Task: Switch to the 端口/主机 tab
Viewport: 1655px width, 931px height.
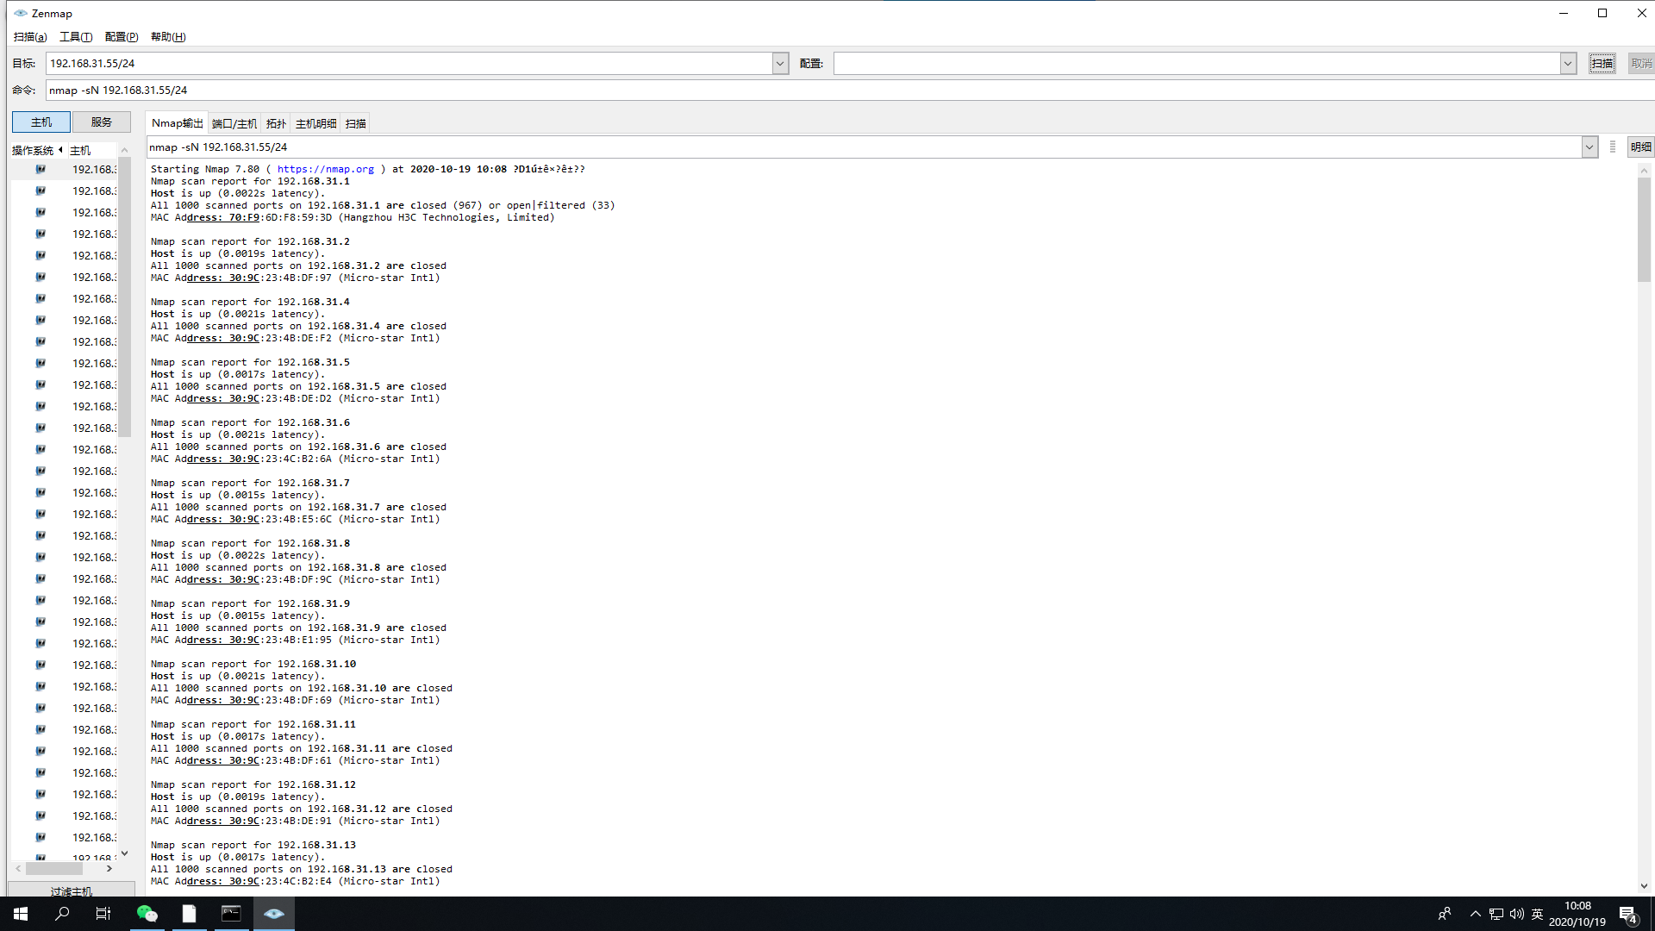Action: (x=234, y=124)
